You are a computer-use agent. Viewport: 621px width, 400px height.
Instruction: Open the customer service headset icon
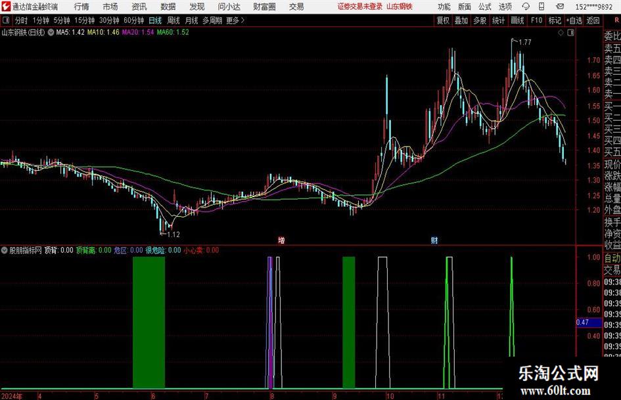tap(526, 7)
